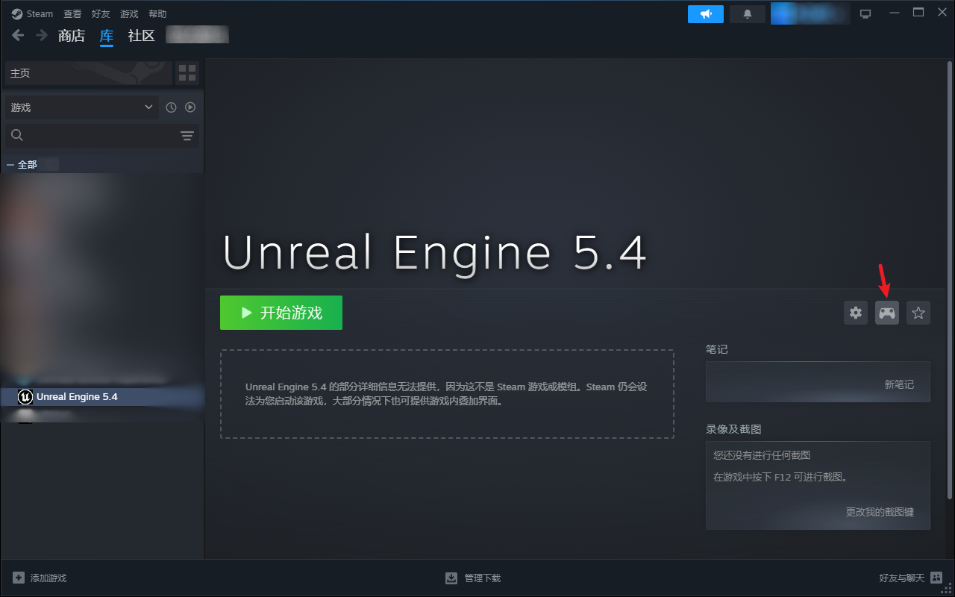The image size is (955, 597).
Task: Switch to the 商店 tab
Action: click(72, 36)
